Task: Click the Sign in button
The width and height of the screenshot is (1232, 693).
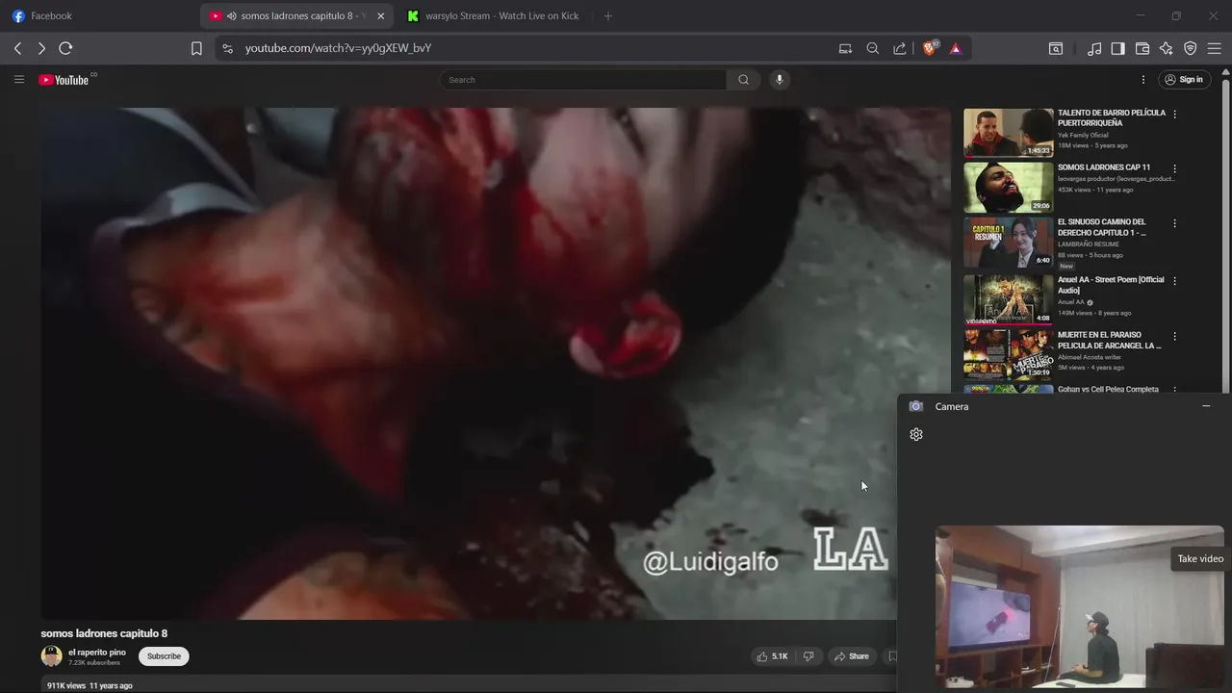Action: [x=1183, y=80]
